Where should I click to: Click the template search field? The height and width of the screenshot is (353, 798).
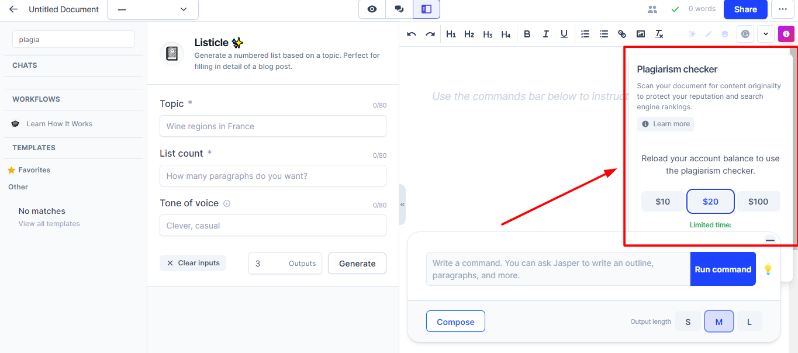pos(73,40)
